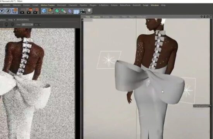Open the Character menu

click(x=73, y=5)
